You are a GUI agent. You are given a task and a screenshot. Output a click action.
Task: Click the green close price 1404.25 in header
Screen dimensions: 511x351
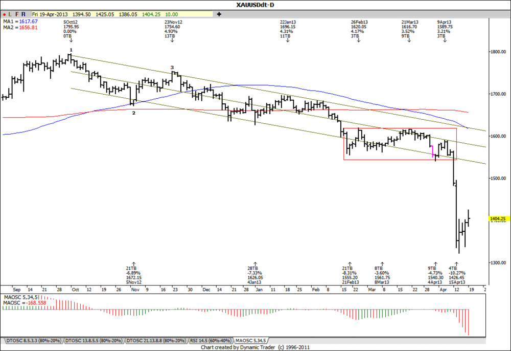click(151, 14)
